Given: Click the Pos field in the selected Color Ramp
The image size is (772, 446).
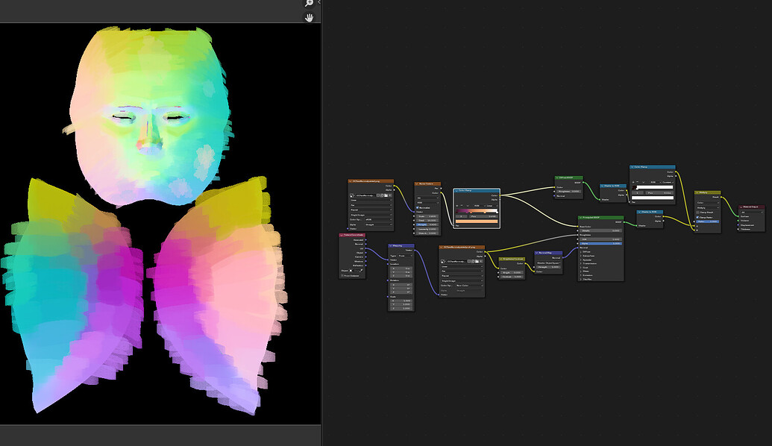Looking at the screenshot, I should (x=483, y=216).
